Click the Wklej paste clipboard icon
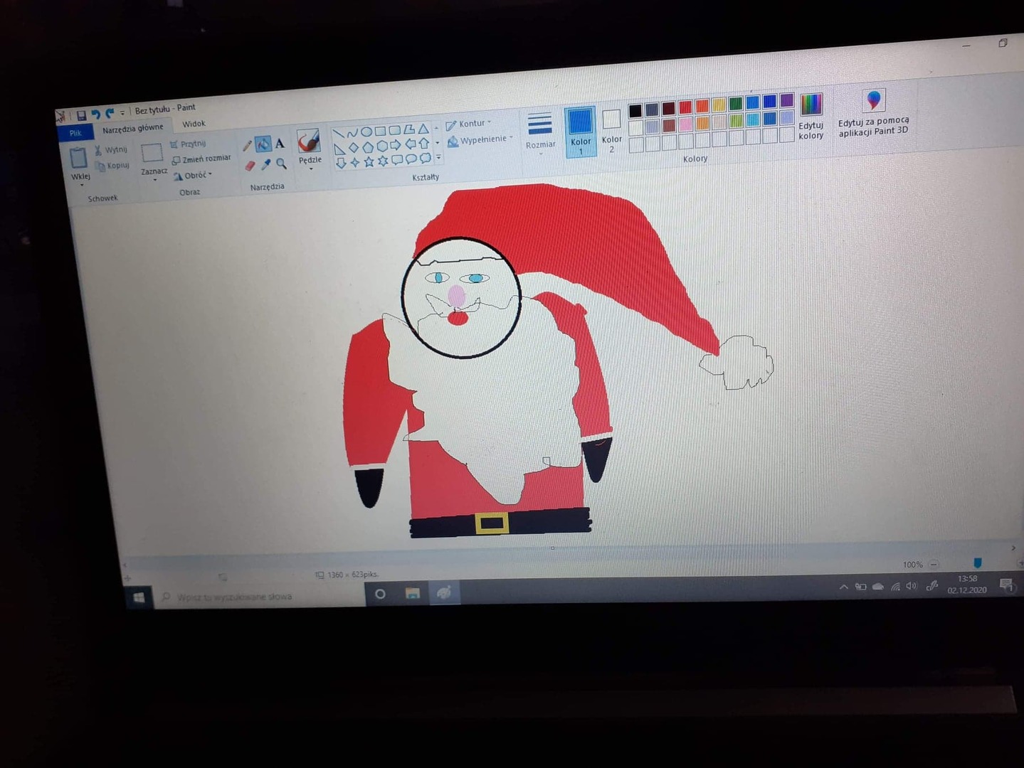 click(x=78, y=158)
